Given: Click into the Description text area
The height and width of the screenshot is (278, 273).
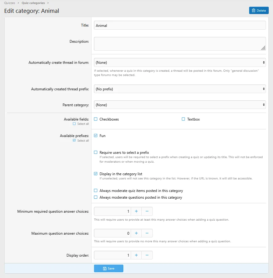Looking at the screenshot, I should click(180, 44).
